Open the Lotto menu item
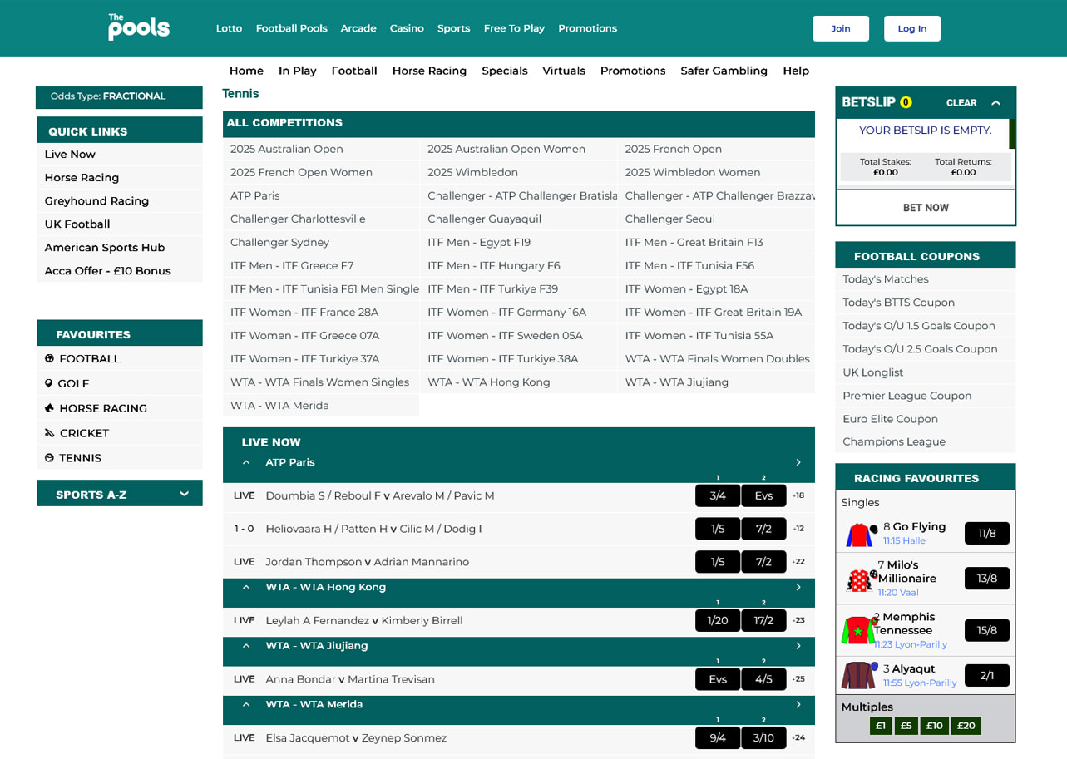 [x=229, y=28]
